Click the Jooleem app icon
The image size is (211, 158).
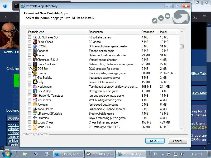tap(35, 104)
